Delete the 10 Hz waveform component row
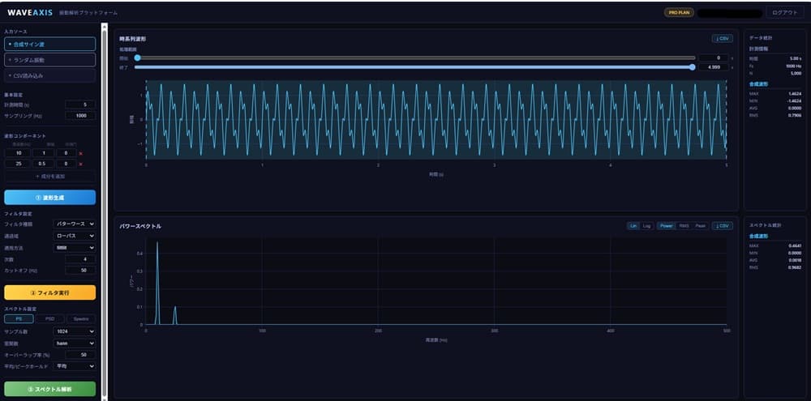This screenshot has height=401, width=811. pyautogui.click(x=80, y=153)
